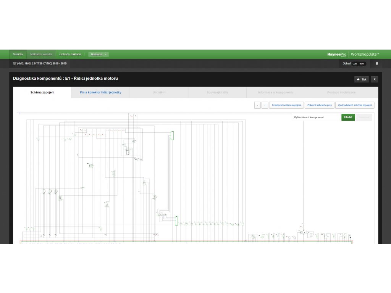Click the HaynesPro logo
This screenshot has height=293, width=391.
click(337, 54)
